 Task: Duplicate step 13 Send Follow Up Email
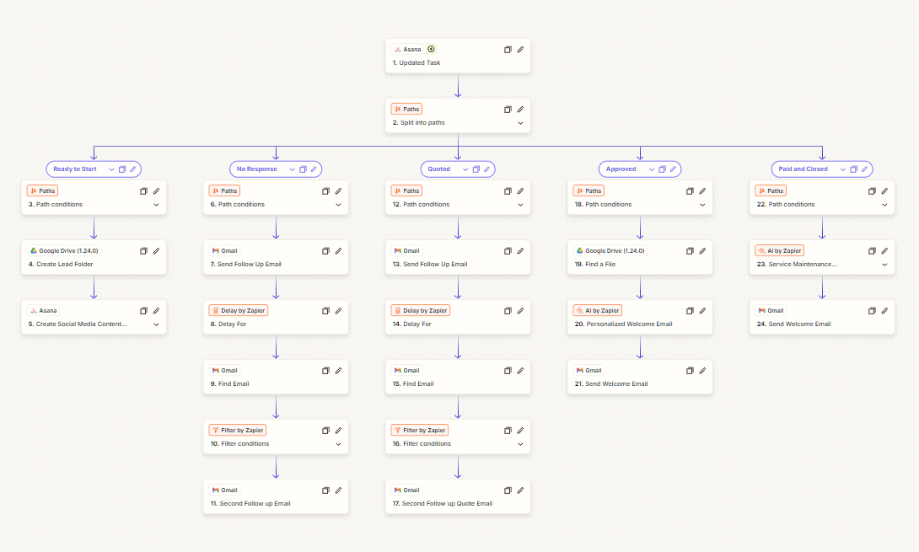pos(508,251)
